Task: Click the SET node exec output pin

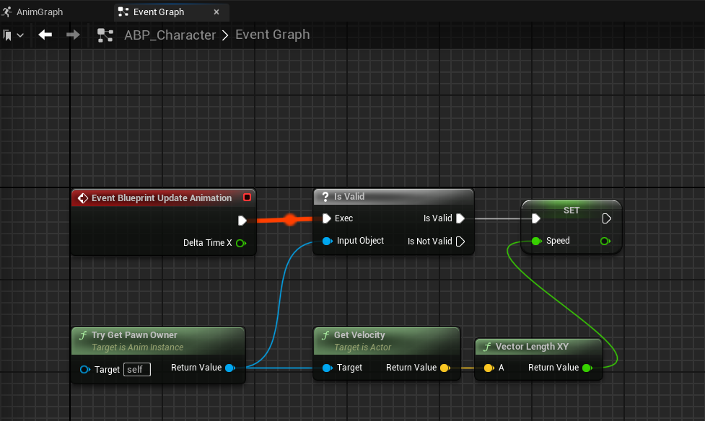Action: point(606,219)
